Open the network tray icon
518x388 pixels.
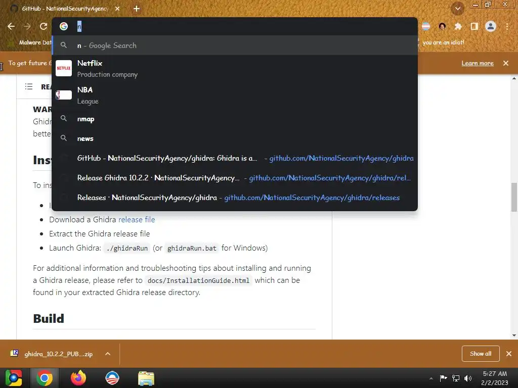(456, 378)
